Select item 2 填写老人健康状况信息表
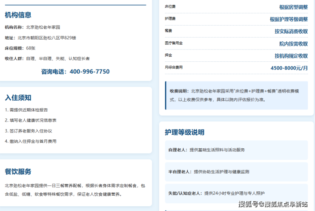The height and width of the screenshot is (211, 315). pyautogui.click(x=31, y=121)
